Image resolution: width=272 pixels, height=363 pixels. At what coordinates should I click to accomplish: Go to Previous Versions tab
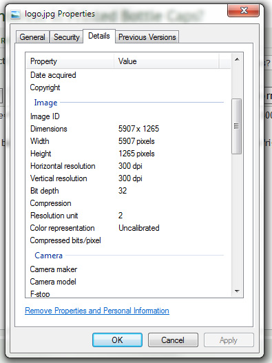(147, 37)
